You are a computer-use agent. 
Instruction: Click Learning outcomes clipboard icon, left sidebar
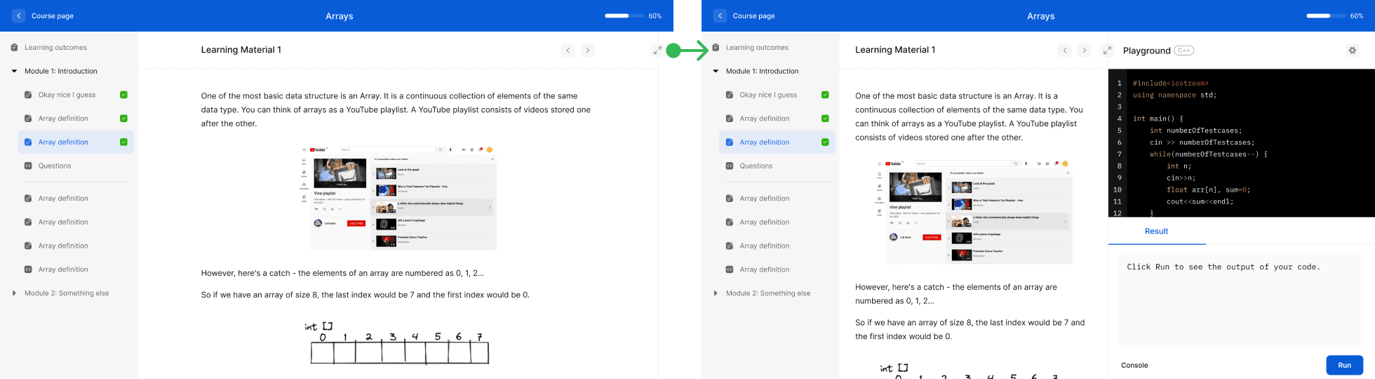(x=14, y=48)
